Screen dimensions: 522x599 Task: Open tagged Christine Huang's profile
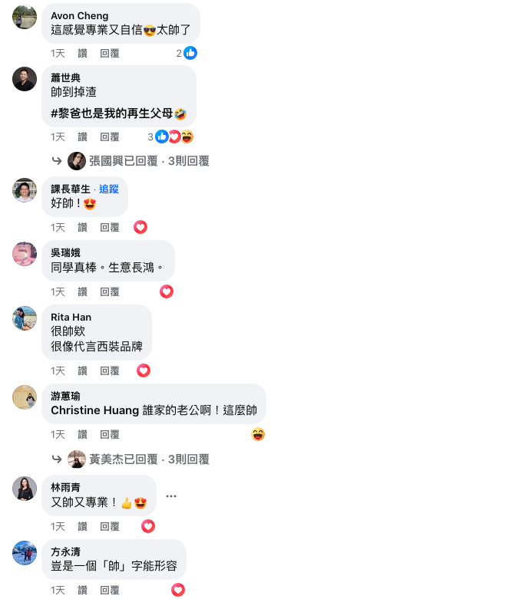click(x=95, y=410)
